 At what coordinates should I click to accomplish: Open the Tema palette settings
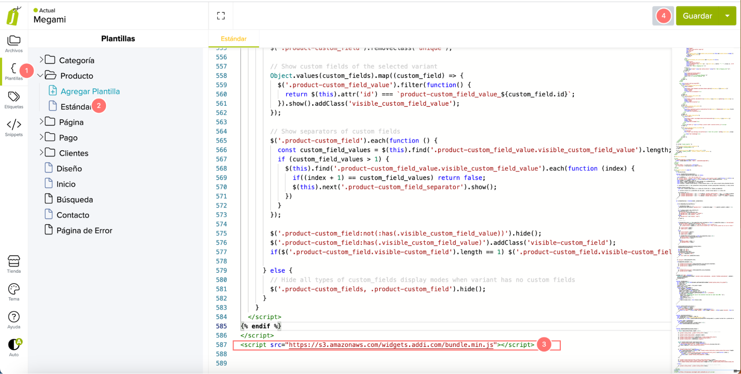coord(14,292)
